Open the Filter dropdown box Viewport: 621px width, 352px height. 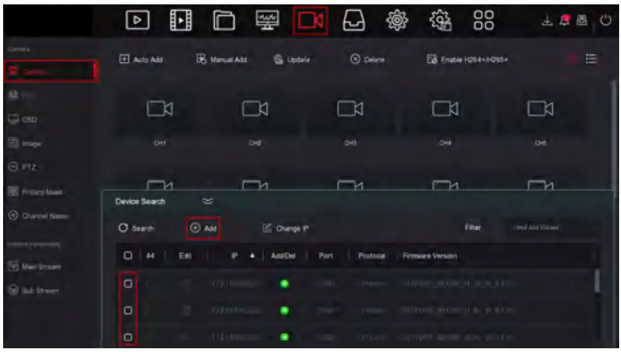point(552,228)
